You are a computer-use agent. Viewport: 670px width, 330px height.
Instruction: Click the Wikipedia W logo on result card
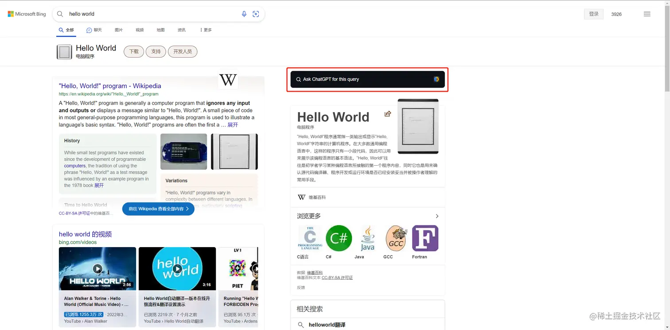[228, 80]
